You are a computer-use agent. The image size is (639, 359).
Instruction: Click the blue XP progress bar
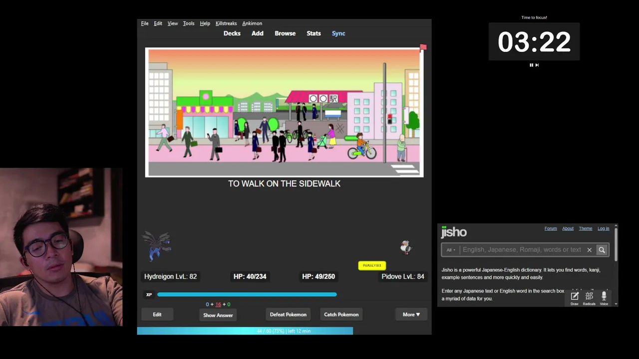247,295
